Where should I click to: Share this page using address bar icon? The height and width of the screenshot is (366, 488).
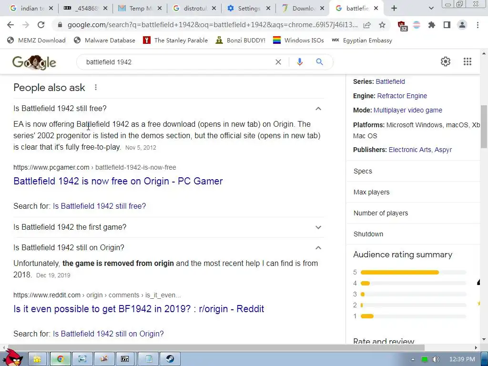click(x=367, y=25)
